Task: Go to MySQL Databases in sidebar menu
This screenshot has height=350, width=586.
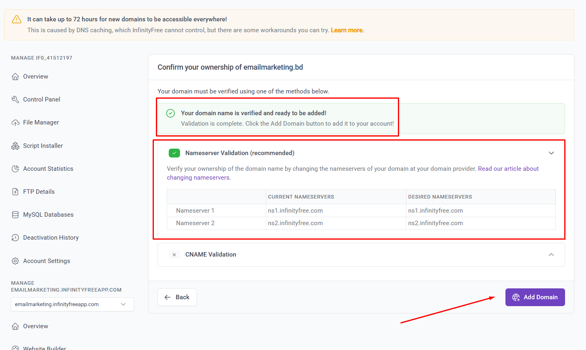Action: point(48,215)
